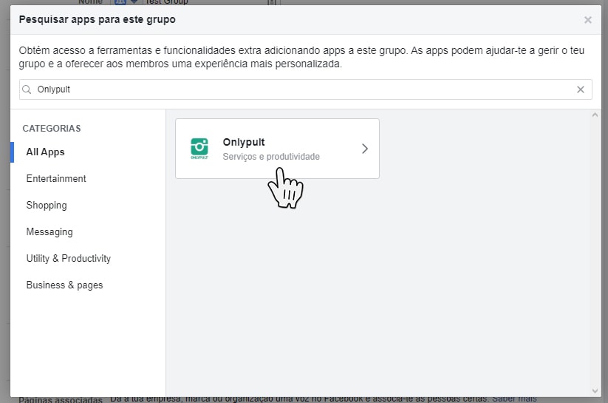This screenshot has height=403, width=608.
Task: Go to the Business & pages category
Action: (64, 285)
